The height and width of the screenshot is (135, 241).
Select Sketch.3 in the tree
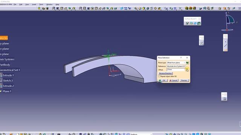click(x=8, y=81)
